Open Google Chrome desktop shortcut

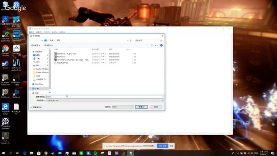[5, 50]
